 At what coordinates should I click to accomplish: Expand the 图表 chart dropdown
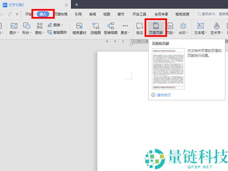[x=56, y=25]
